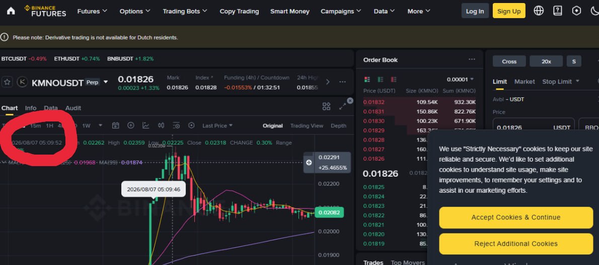Image resolution: width=599 pixels, height=265 pixels.
Task: Select Original chart mode
Action: coord(273,125)
